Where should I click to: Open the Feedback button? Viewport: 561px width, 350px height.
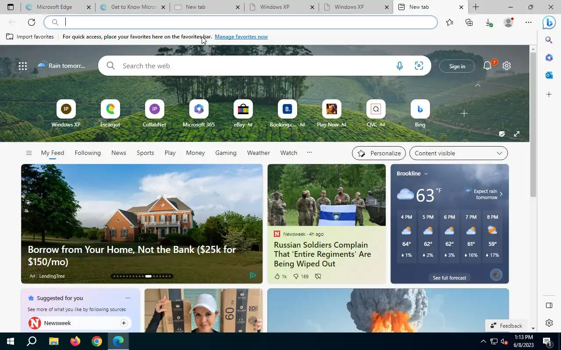506,325
